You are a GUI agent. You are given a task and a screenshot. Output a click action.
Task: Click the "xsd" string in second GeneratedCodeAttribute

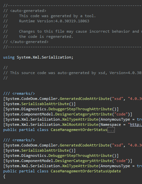117,145
